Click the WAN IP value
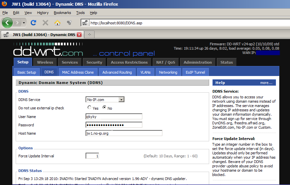The image size is (290, 185). pos(268,53)
